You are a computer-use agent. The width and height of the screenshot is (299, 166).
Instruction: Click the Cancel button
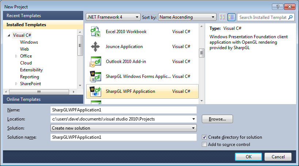coord(278,157)
